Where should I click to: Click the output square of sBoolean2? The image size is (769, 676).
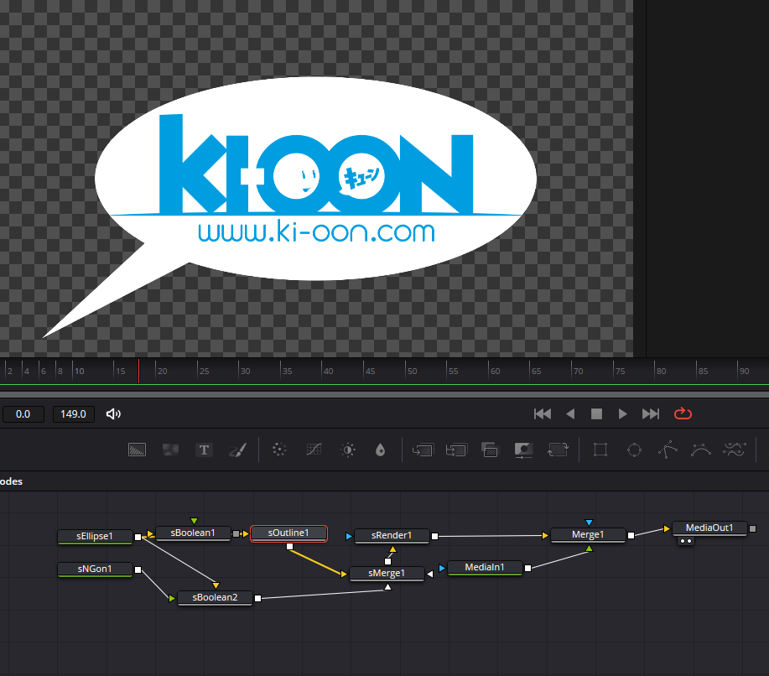coord(258,598)
